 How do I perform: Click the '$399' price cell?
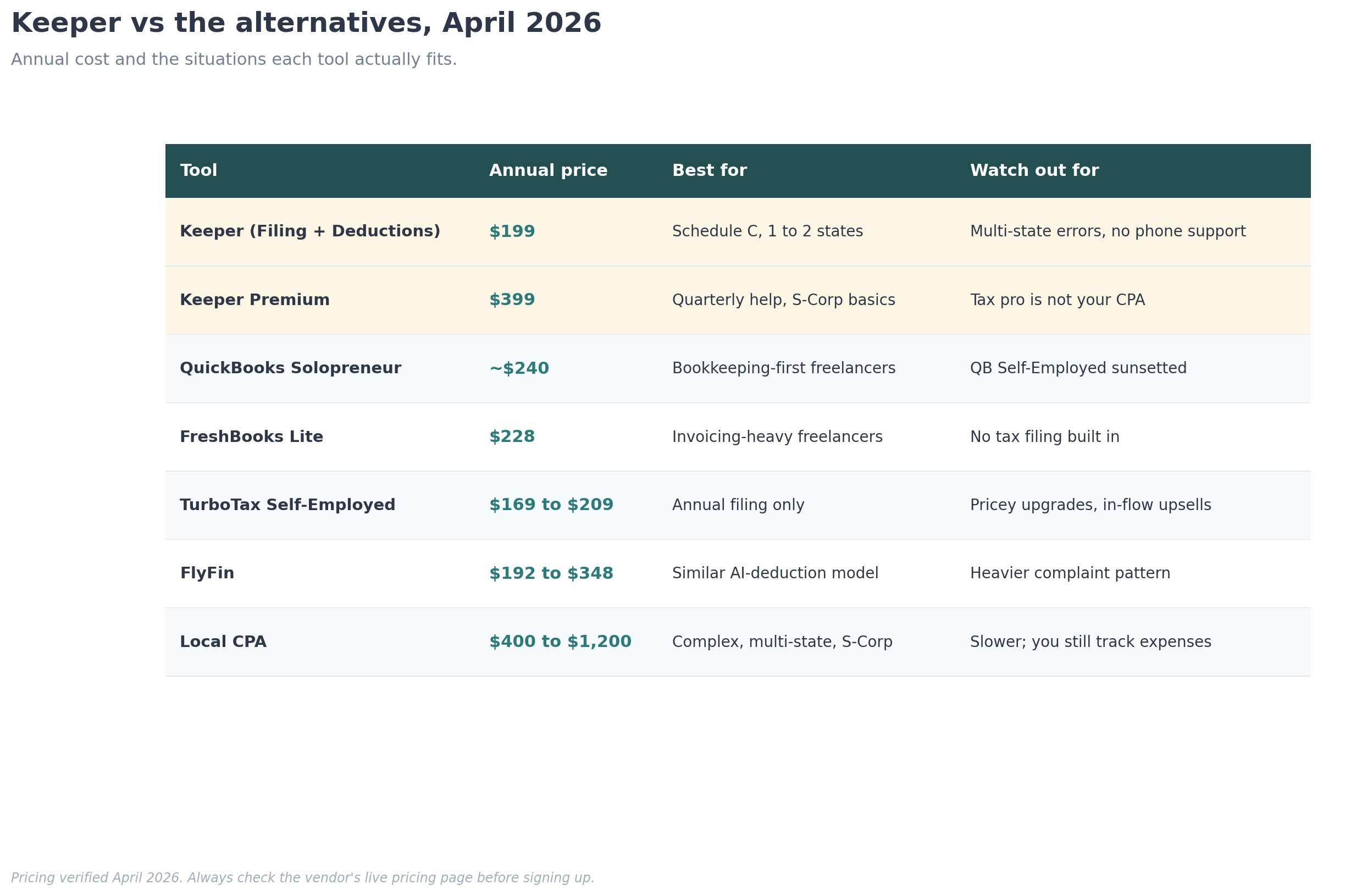pyautogui.click(x=512, y=300)
